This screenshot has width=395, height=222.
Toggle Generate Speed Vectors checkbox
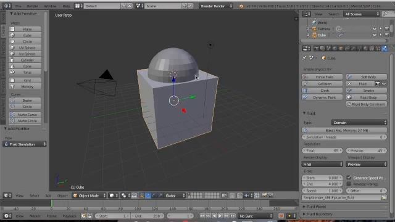pos(349,178)
